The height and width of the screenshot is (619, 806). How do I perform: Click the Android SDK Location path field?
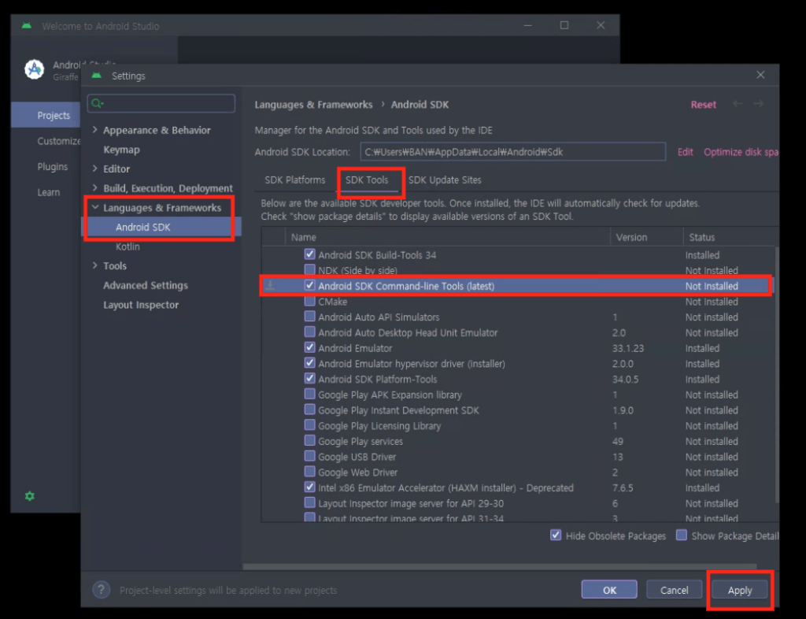point(513,152)
